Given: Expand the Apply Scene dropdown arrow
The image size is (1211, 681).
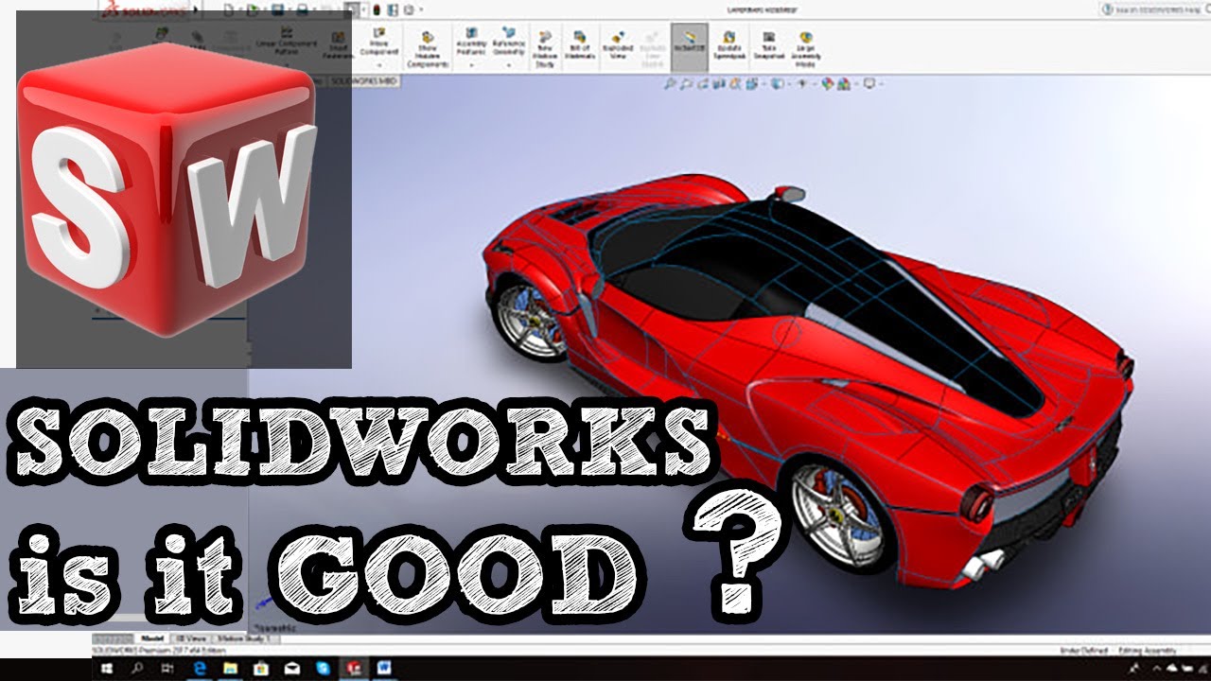Looking at the screenshot, I should click(x=856, y=84).
